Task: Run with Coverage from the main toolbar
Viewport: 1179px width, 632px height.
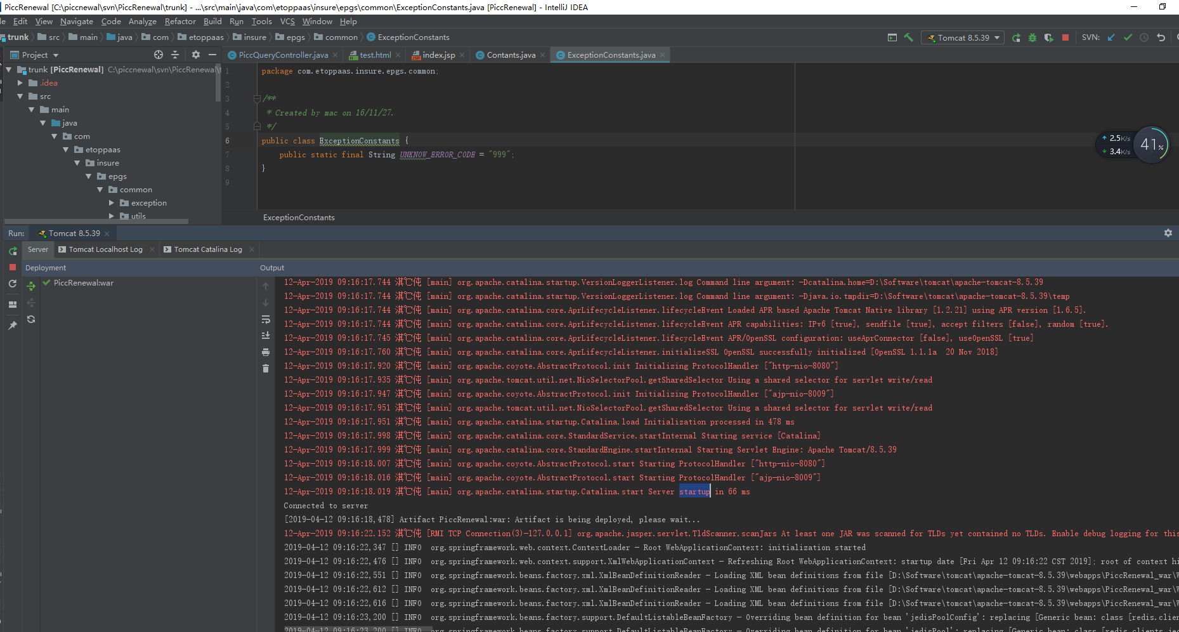Action: pyautogui.click(x=1049, y=37)
